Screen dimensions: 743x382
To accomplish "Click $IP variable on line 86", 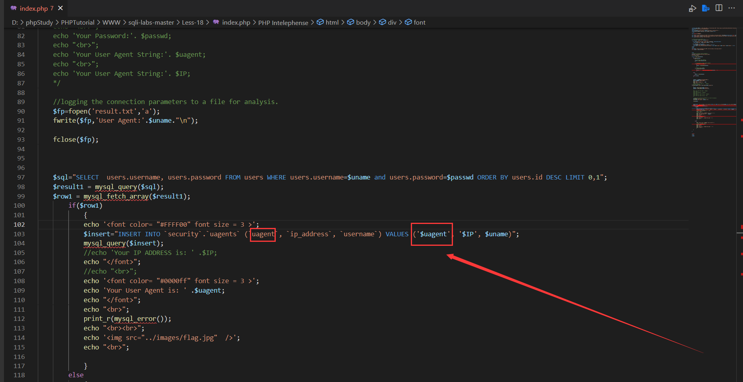I will [x=181, y=74].
